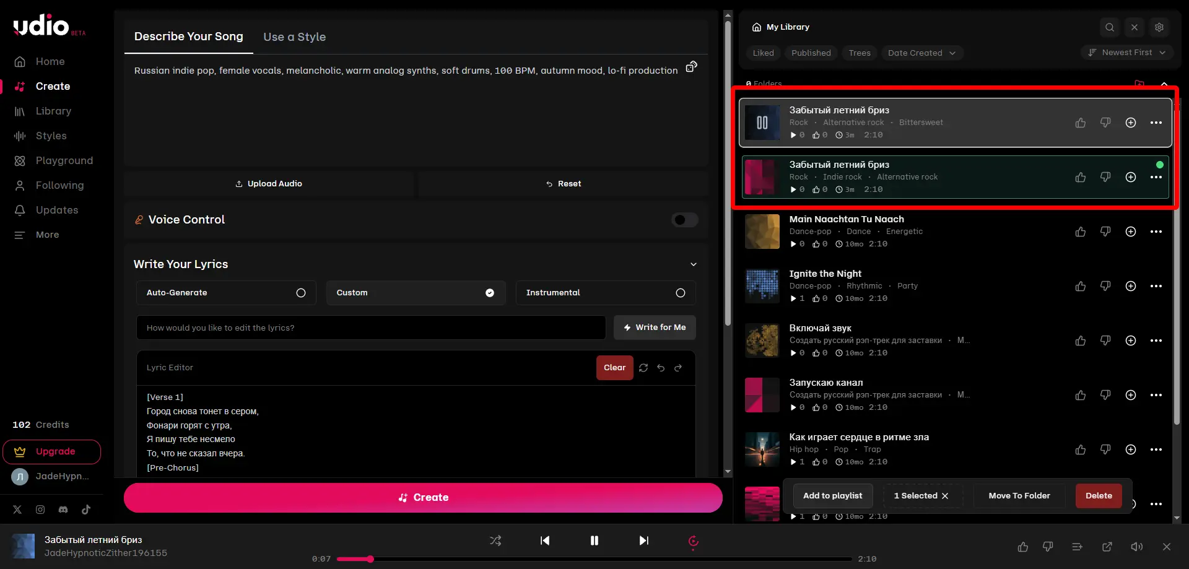Viewport: 1189px width, 569px height.
Task: Click the Upload Audio button
Action: click(x=269, y=184)
